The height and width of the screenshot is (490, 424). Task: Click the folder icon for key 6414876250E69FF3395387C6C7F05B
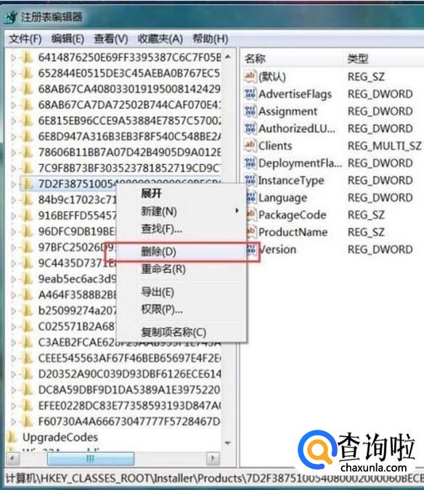[28, 57]
